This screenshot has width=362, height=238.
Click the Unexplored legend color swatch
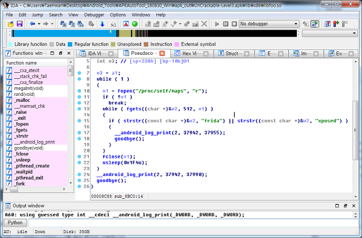(x=113, y=44)
